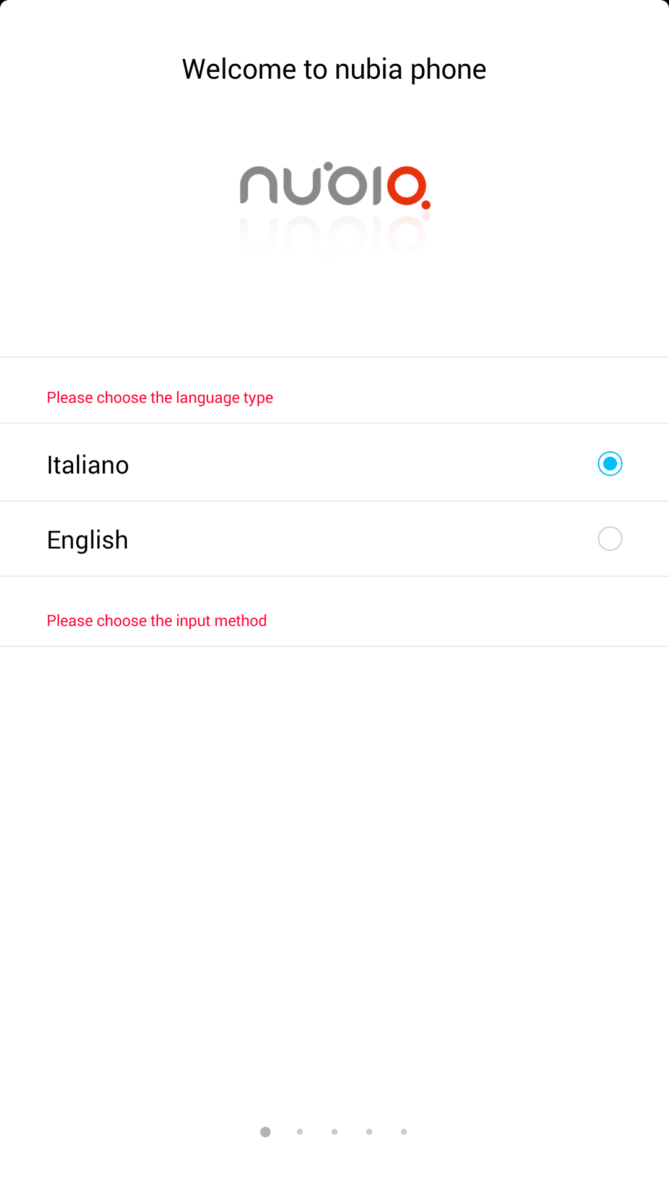The height and width of the screenshot is (1190, 669).
Task: Choose the English language row label
Action: 87,540
